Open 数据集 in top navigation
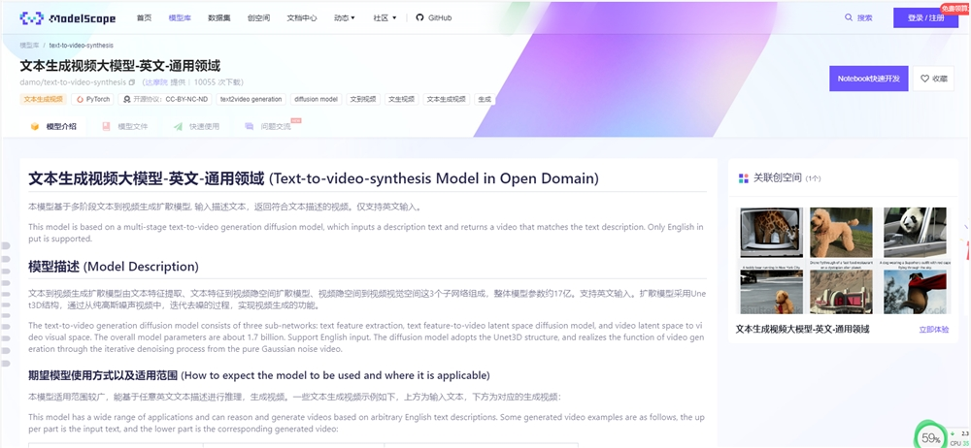 pos(219,17)
